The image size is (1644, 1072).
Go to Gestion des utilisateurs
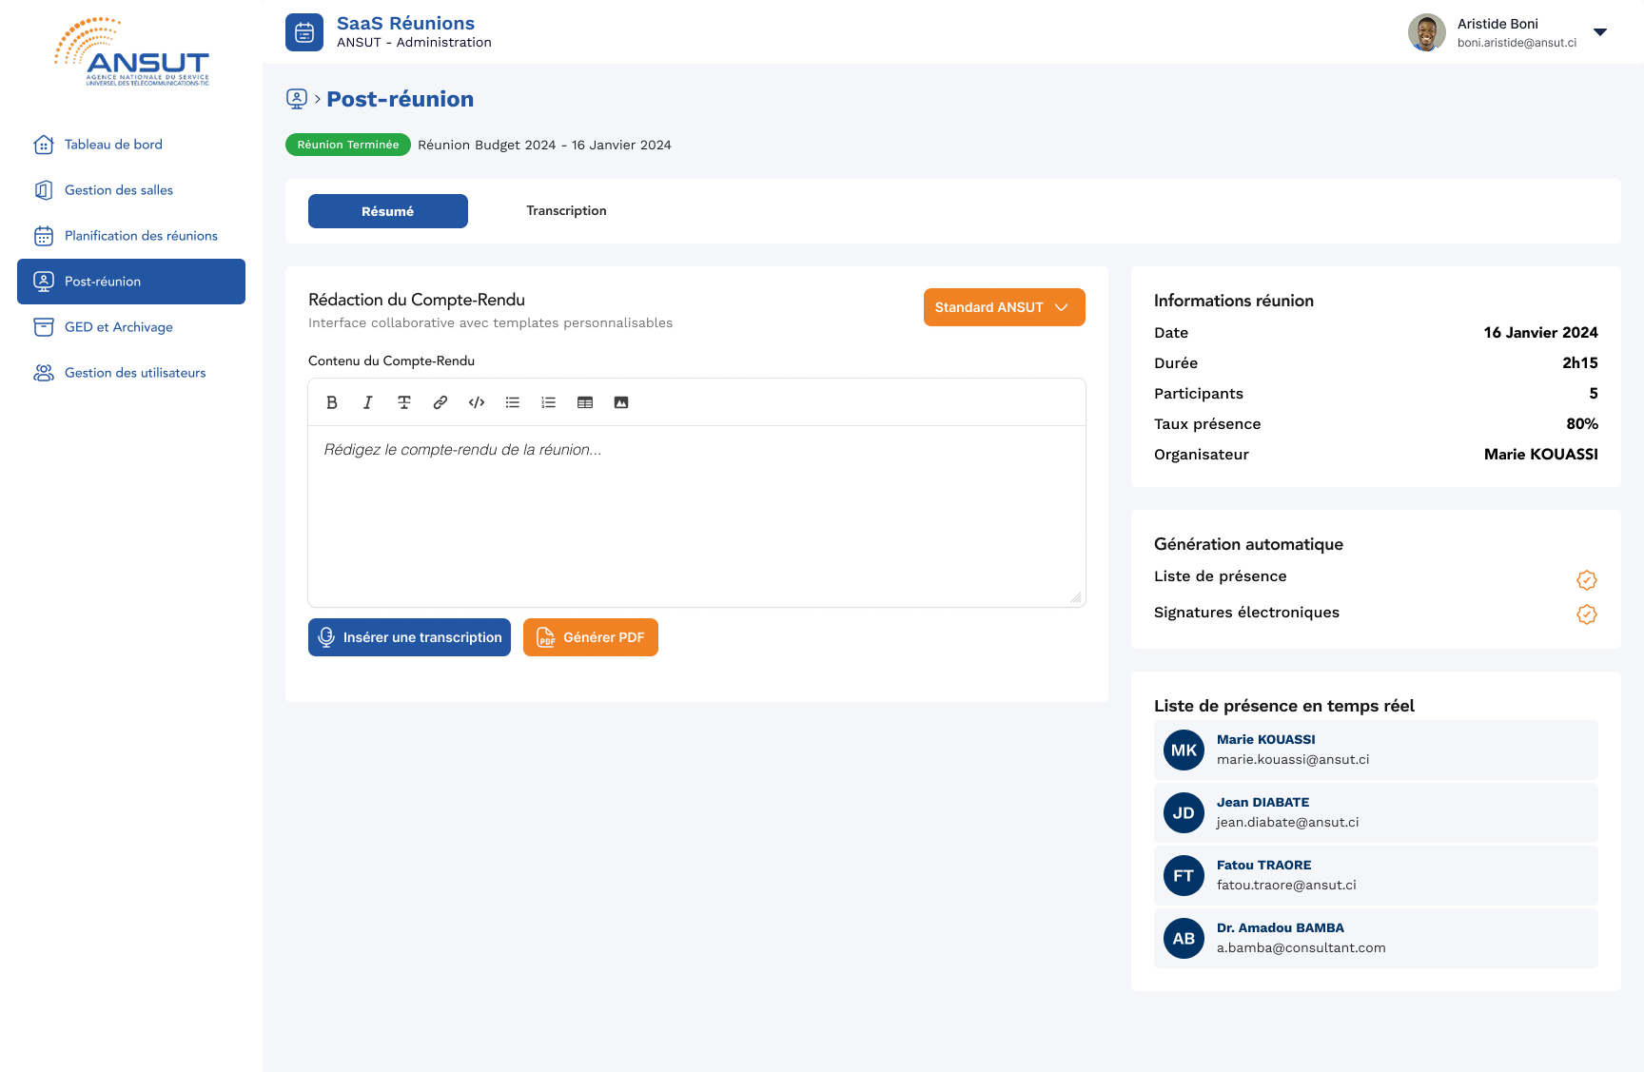[x=131, y=373]
